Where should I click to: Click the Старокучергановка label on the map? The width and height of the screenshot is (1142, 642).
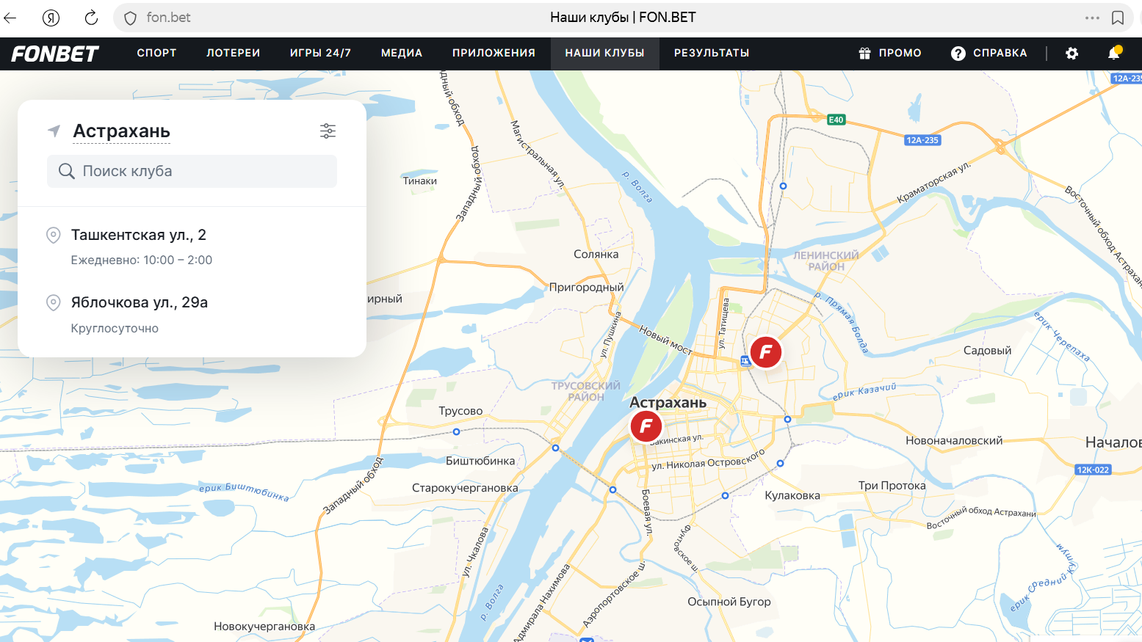tap(465, 488)
